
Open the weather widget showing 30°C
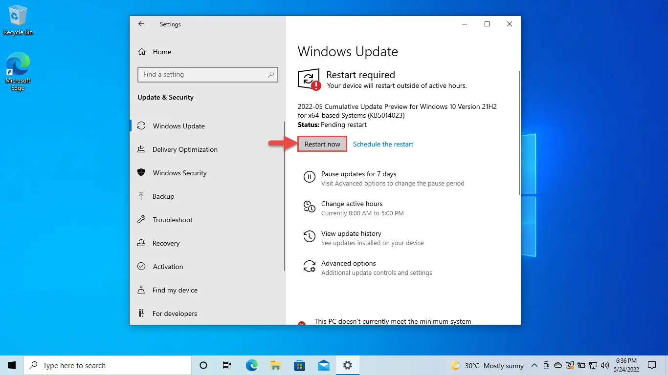[487, 365]
